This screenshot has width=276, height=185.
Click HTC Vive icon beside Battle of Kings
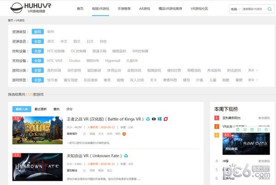click(x=148, y=119)
